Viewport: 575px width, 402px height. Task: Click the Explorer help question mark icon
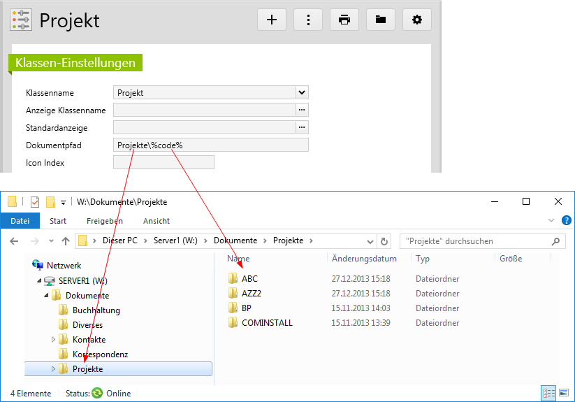point(566,220)
